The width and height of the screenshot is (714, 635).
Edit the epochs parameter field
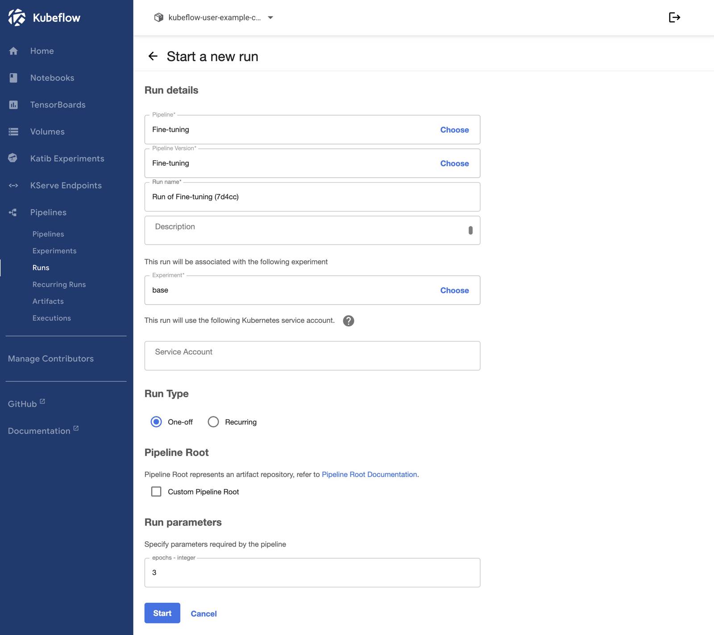coord(312,572)
